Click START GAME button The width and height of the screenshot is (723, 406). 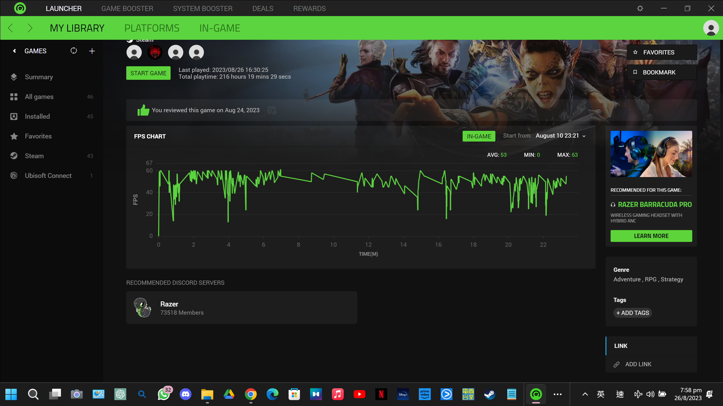coord(148,73)
